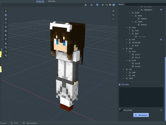
Task: Select arm_R2 in the hierarchy
Action: (x=137, y=66)
